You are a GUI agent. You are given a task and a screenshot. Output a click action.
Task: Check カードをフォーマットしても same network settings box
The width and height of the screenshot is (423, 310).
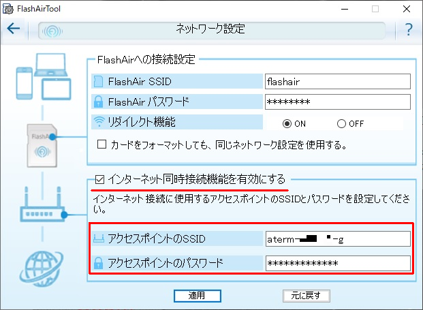pos(101,144)
